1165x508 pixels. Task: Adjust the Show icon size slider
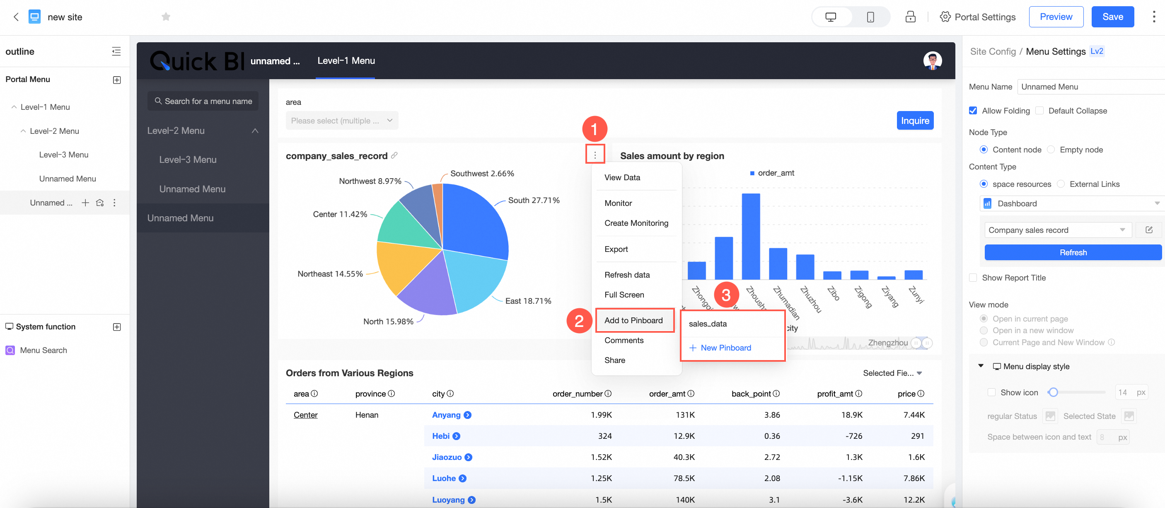click(1053, 392)
